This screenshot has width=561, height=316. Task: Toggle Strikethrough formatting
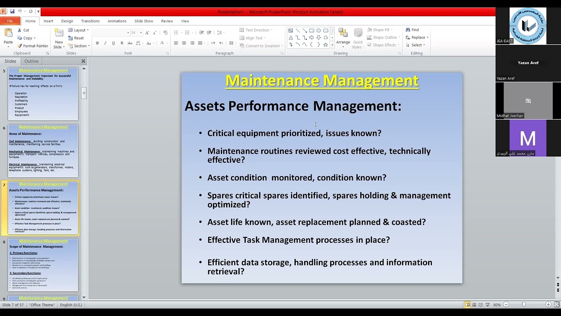130,43
